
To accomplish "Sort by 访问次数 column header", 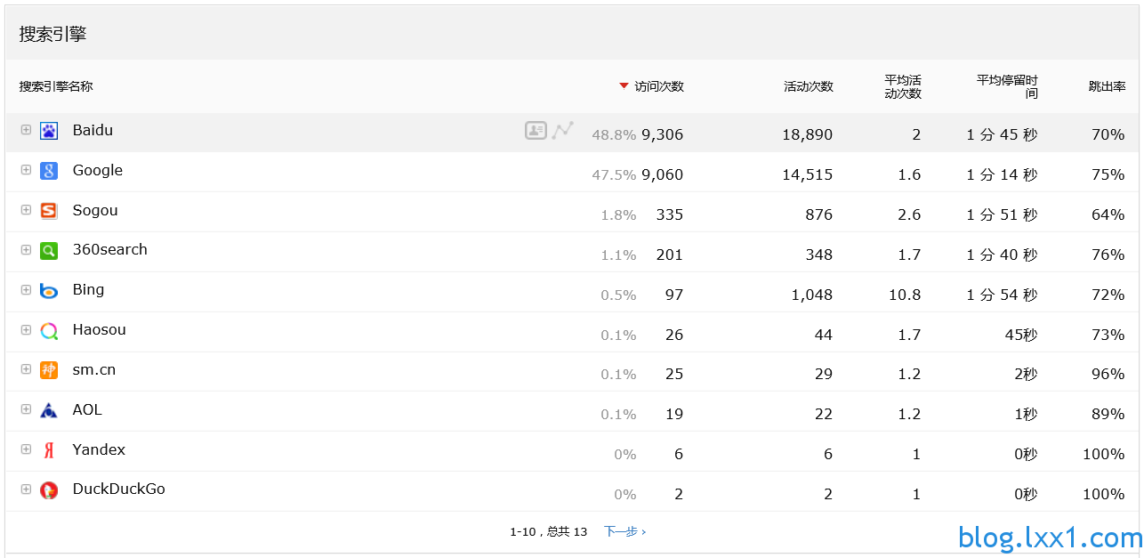I will pos(658,86).
